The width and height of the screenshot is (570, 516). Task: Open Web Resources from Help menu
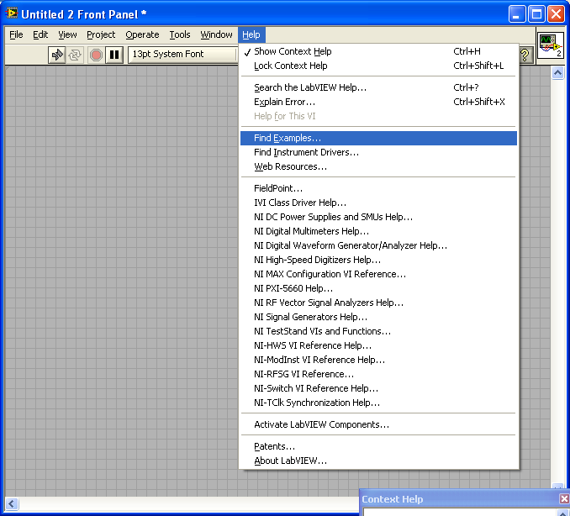click(378, 166)
